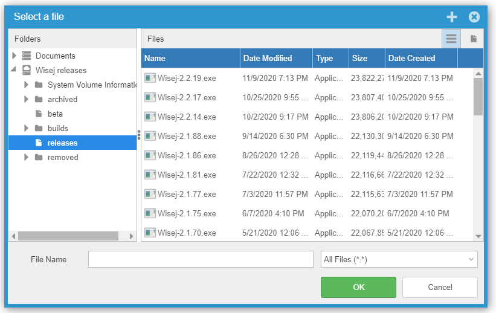Click the folder tree scroll right arrow

point(131,236)
